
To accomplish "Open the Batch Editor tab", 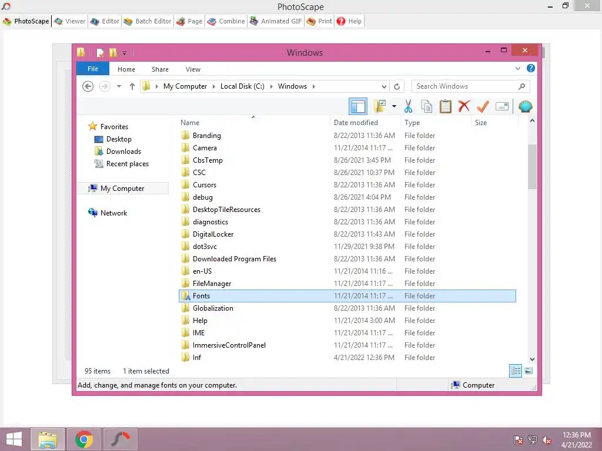I will 148,21.
